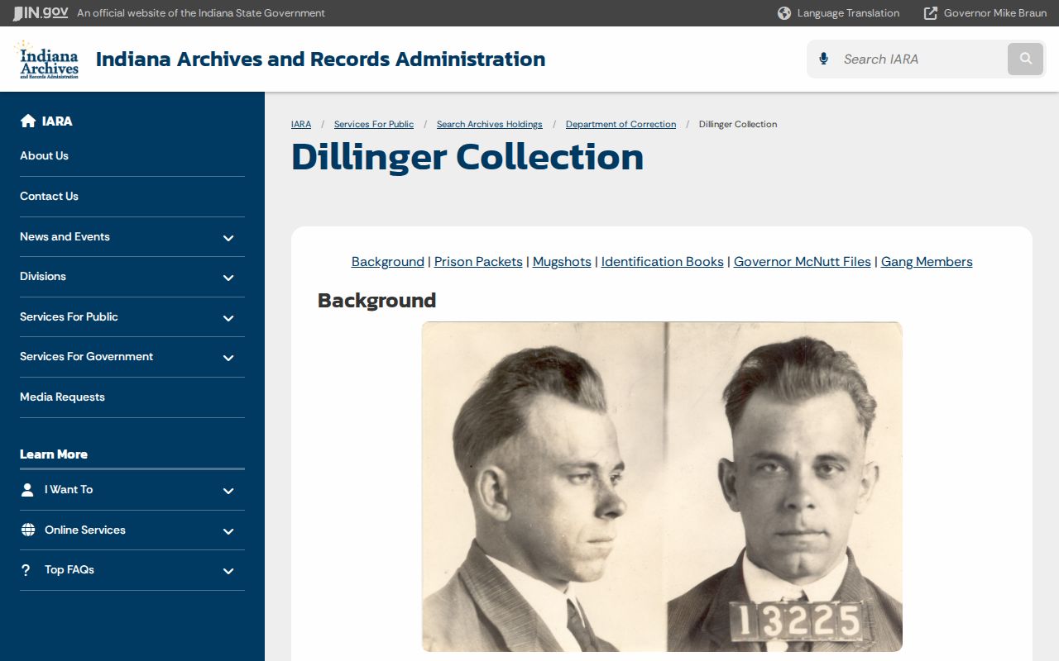Select News and Events menu item

pos(65,236)
